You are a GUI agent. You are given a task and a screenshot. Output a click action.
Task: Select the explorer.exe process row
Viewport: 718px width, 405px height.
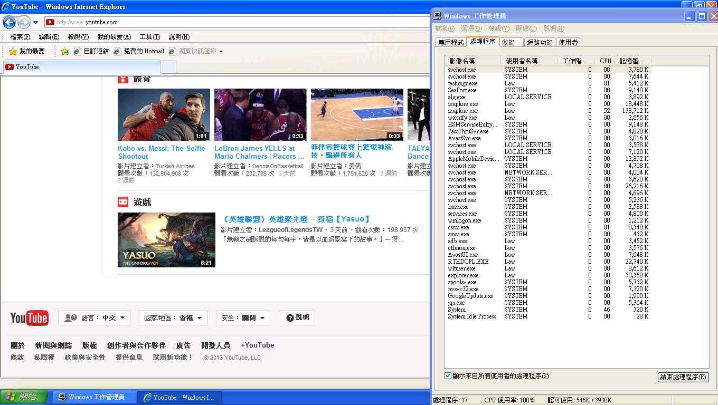[x=548, y=275]
